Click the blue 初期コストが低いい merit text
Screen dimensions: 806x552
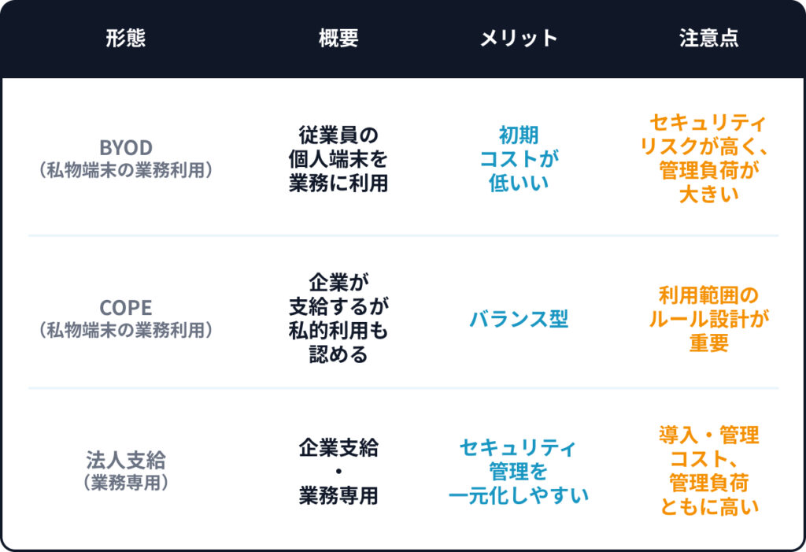[x=519, y=158]
